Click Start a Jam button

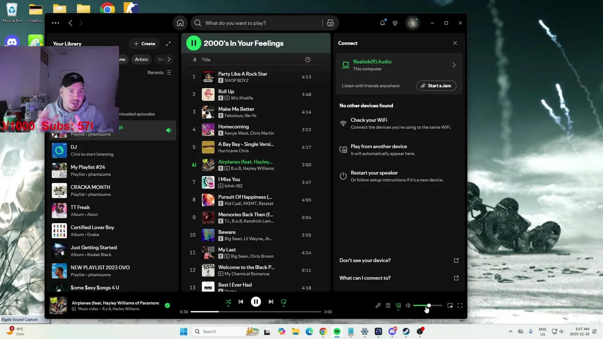point(436,86)
